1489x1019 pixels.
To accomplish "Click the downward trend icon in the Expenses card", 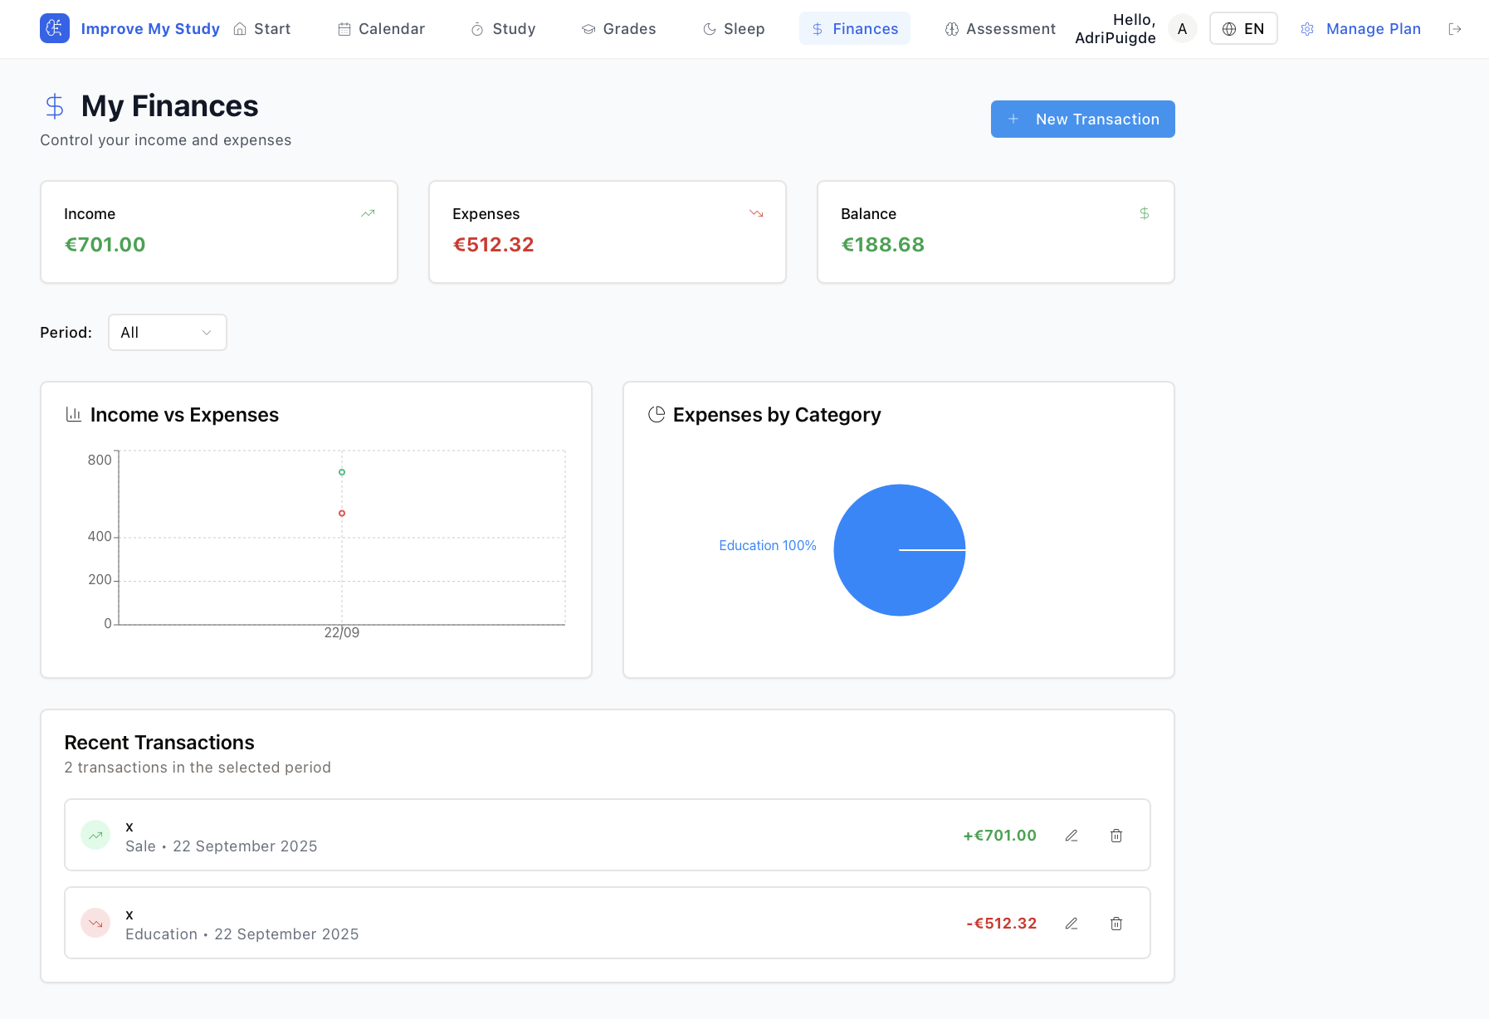I will tap(756, 213).
